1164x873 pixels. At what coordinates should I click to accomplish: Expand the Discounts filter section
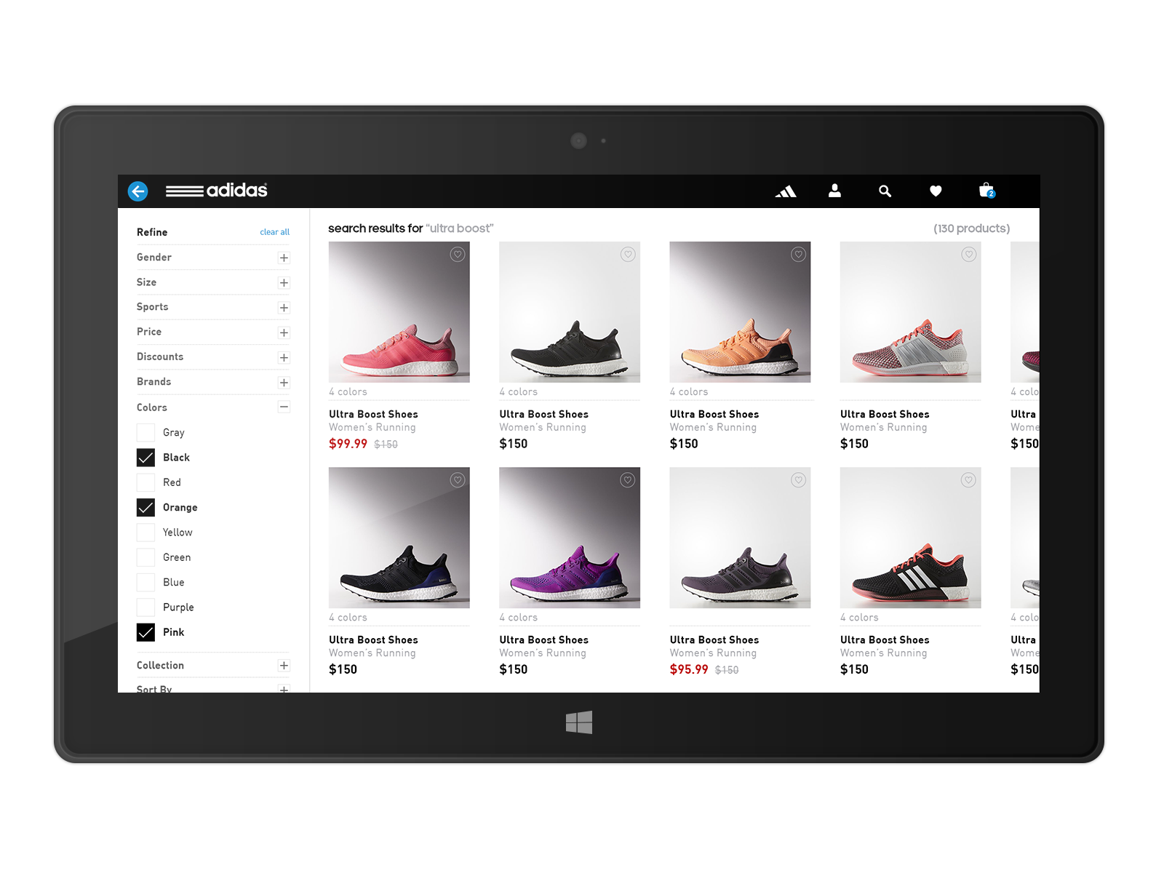point(284,357)
